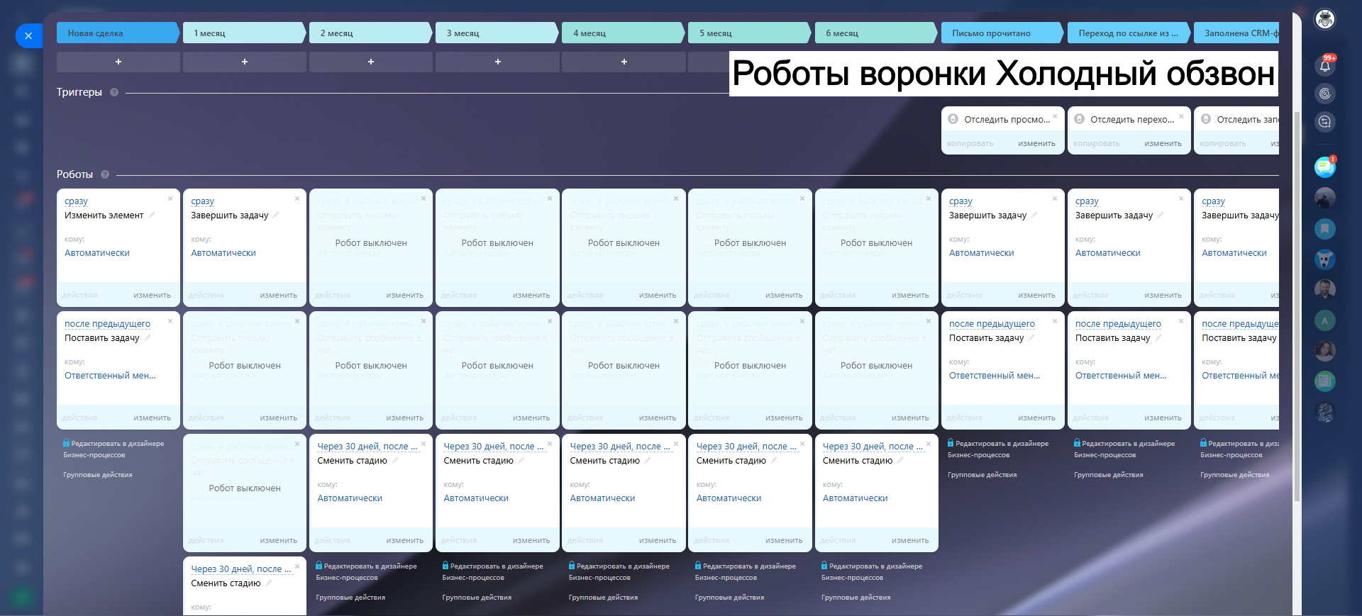Image resolution: width=1362 pixels, height=616 pixels.
Task: Delete Сменить стадию robot in 2 месяц column
Action: pos(423,444)
